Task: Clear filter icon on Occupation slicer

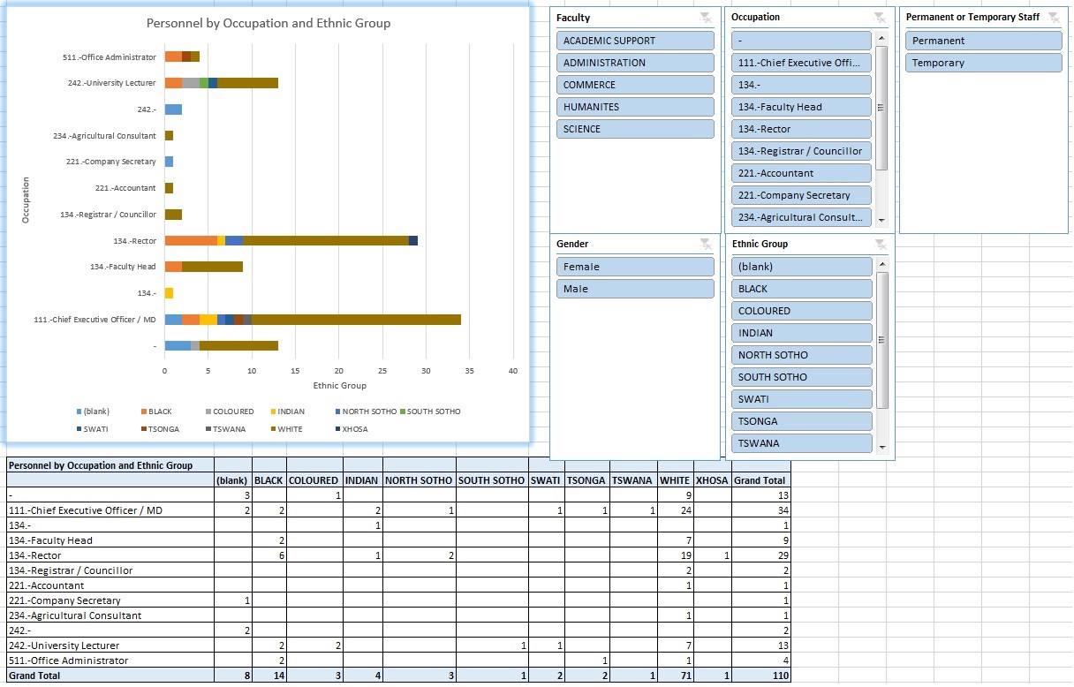Action: pyautogui.click(x=880, y=18)
